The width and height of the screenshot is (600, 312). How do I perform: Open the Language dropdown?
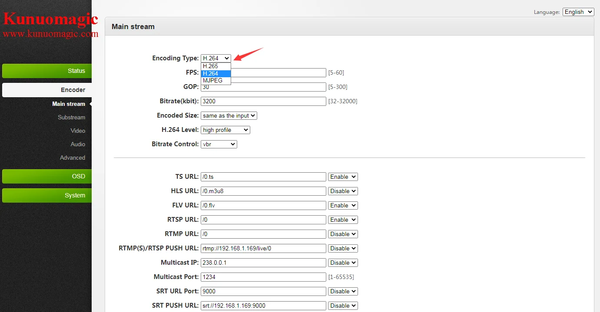(x=578, y=12)
